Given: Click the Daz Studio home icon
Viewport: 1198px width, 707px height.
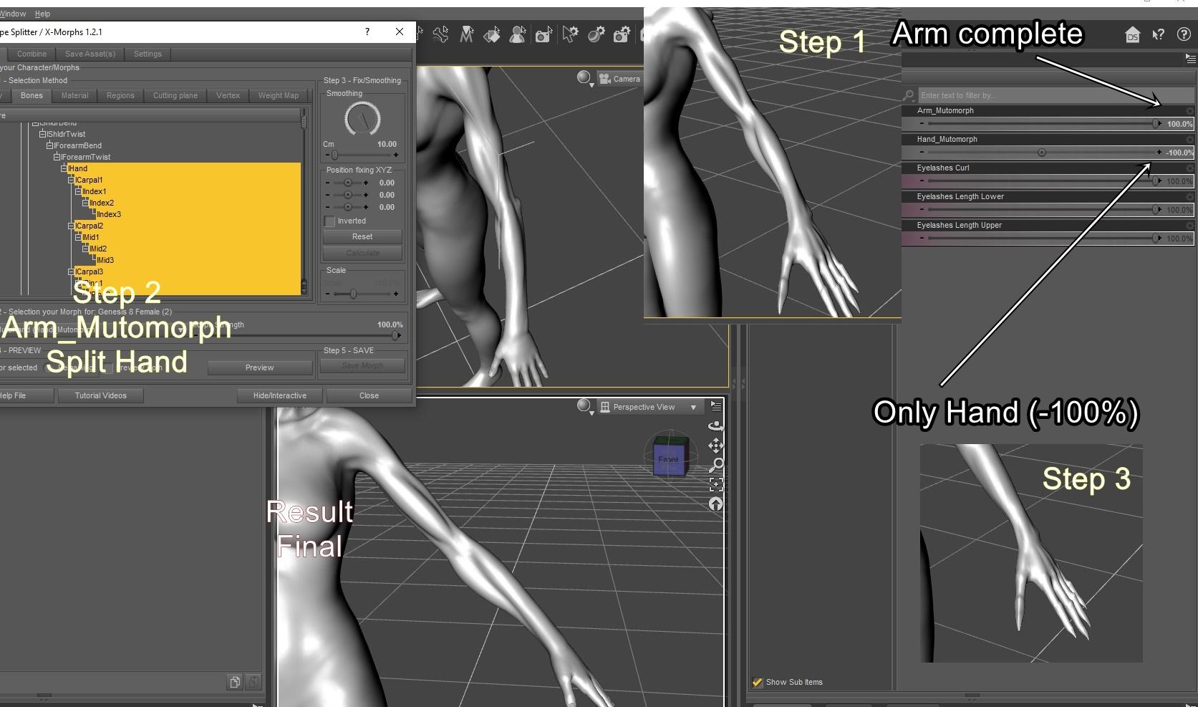Looking at the screenshot, I should [x=1132, y=34].
